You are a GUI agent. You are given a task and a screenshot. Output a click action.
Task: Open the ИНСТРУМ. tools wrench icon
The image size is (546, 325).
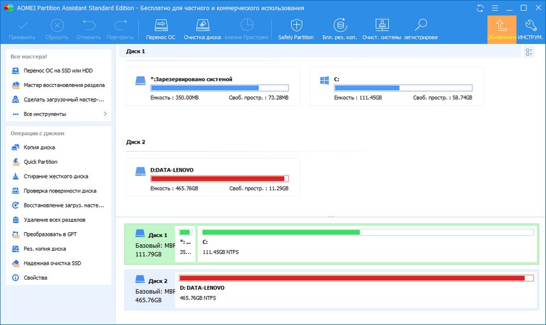tap(530, 29)
